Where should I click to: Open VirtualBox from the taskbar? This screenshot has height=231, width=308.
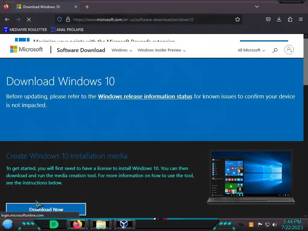coord(124,224)
